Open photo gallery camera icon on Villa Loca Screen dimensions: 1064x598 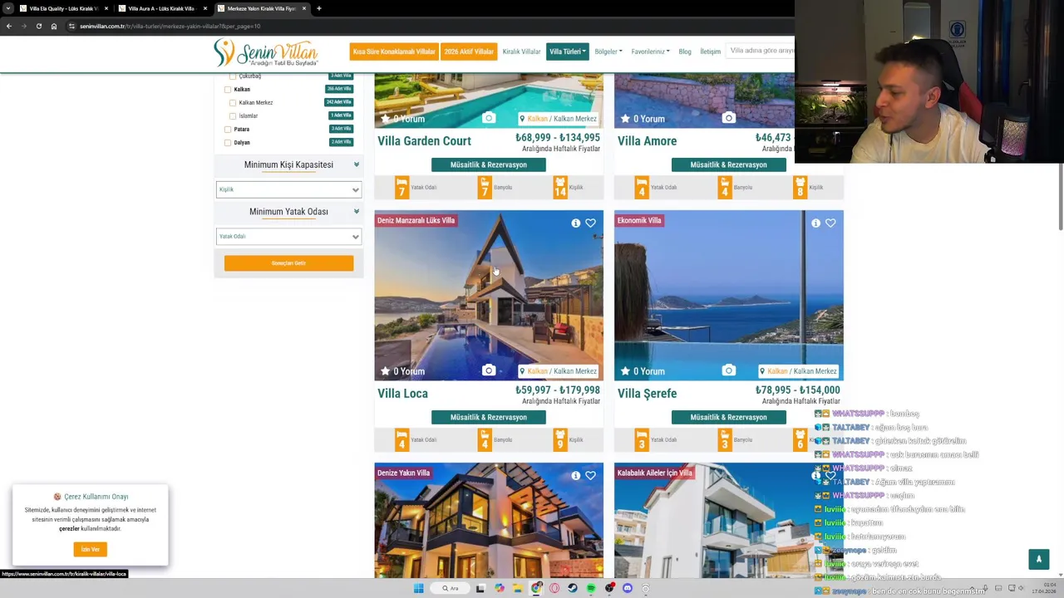[x=489, y=370]
